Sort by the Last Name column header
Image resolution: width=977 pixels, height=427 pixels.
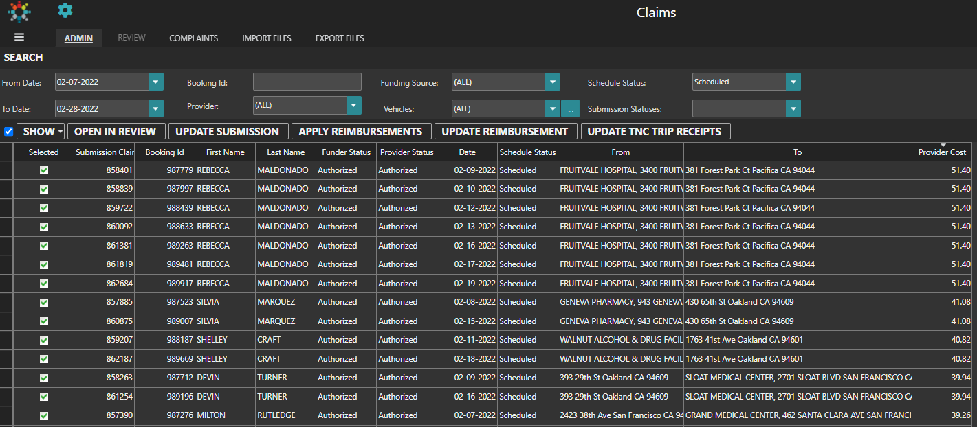tap(285, 152)
